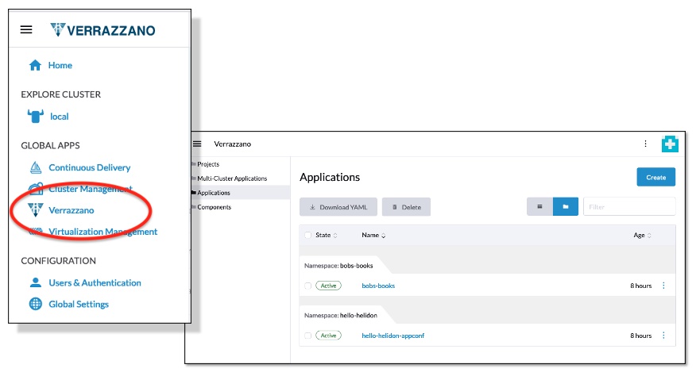Open the hello-helidon-appconf application link
Image resolution: width=696 pixels, height=376 pixels.
pyautogui.click(x=392, y=336)
